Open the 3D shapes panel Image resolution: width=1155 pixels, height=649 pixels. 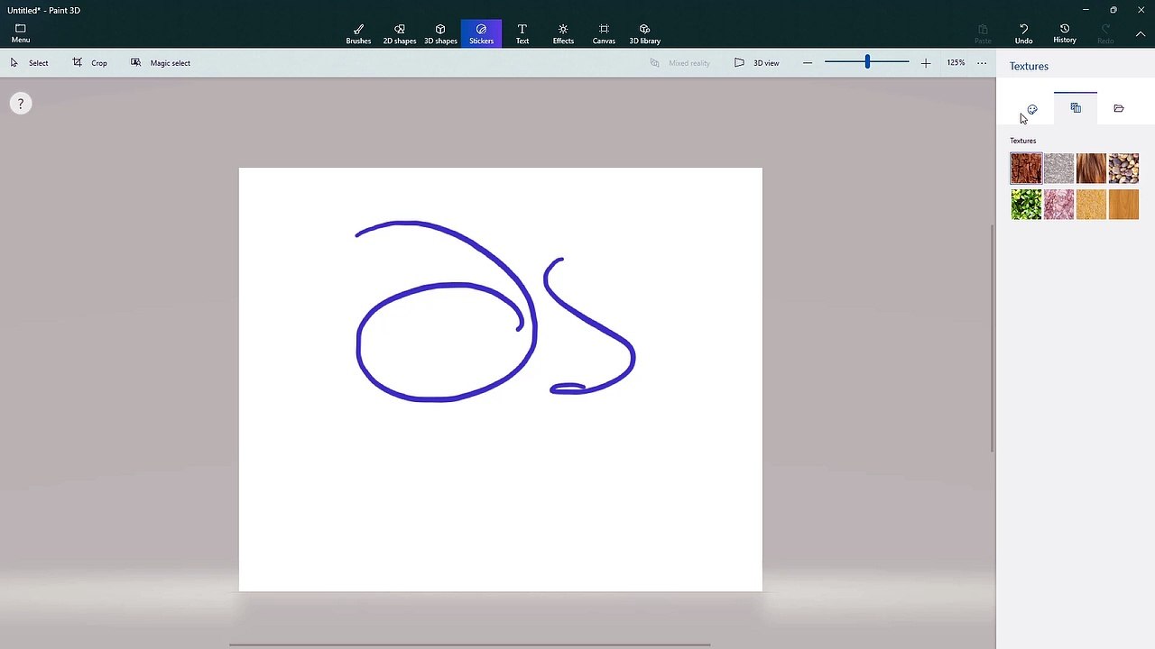(440, 33)
